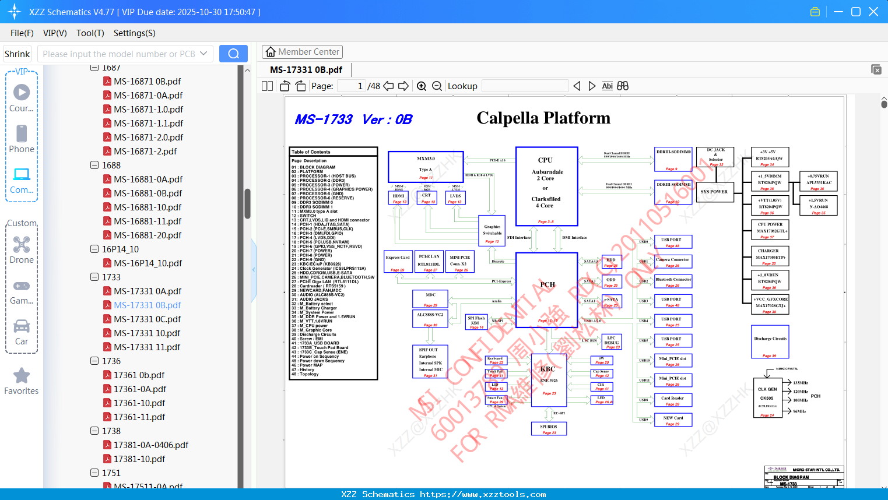This screenshot has width=888, height=500.
Task: Open the Drone category
Action: click(22, 249)
